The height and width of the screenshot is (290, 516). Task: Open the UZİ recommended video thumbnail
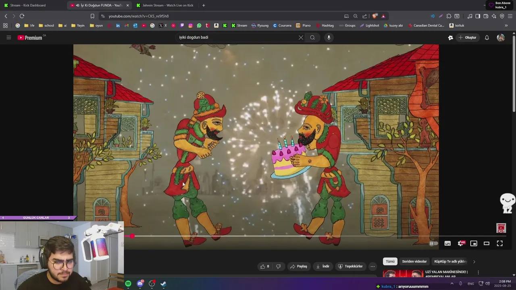pos(403,274)
